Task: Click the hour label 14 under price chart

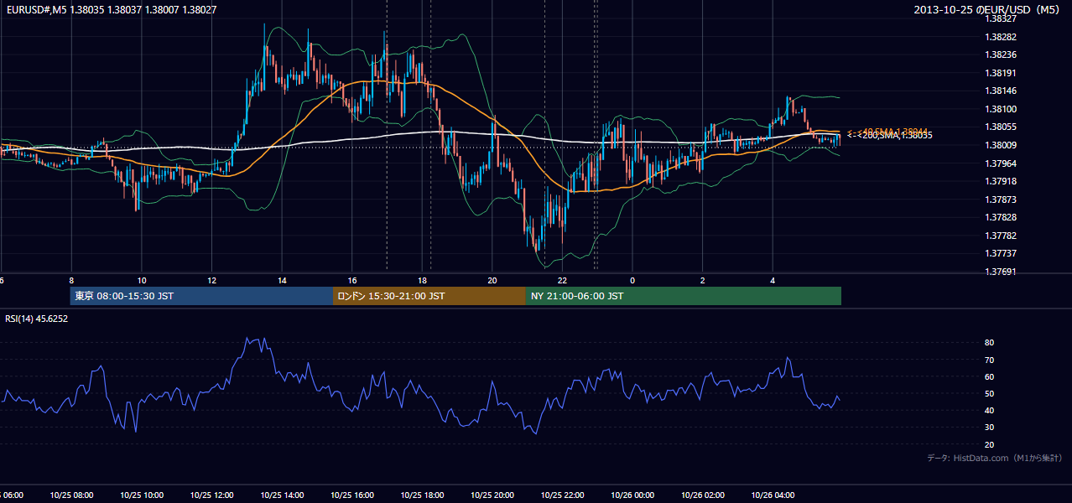Action: tap(282, 281)
